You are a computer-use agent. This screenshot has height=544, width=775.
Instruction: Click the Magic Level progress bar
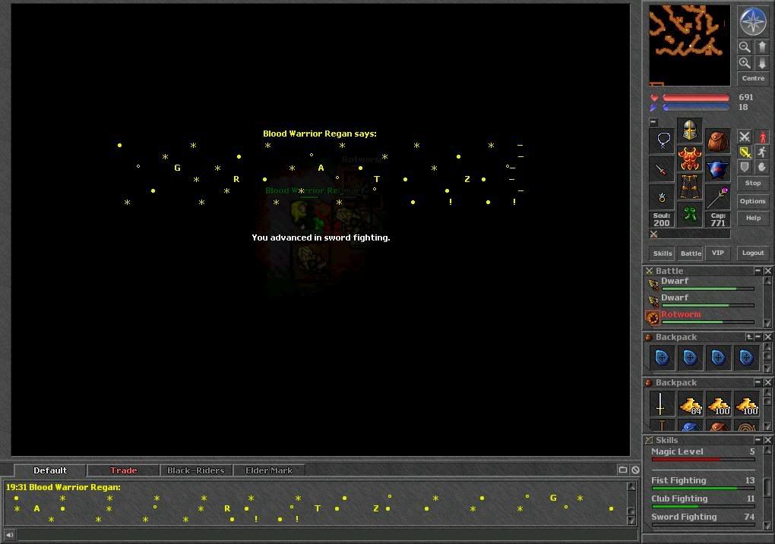point(703,459)
